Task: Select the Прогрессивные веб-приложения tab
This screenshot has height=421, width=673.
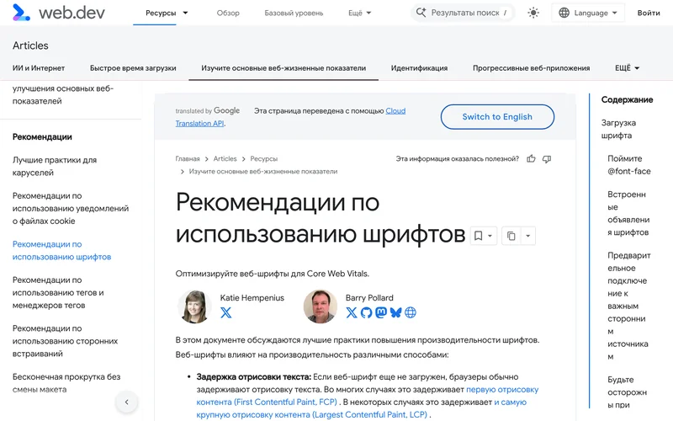Action: click(x=531, y=68)
